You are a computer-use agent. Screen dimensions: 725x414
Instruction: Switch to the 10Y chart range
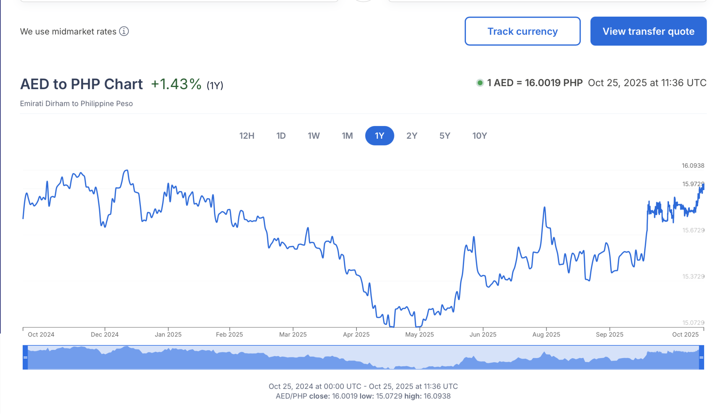(x=480, y=136)
